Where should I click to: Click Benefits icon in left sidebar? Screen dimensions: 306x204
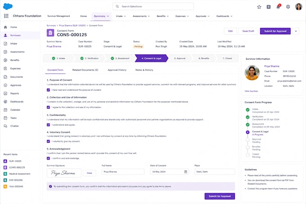tap(5, 60)
